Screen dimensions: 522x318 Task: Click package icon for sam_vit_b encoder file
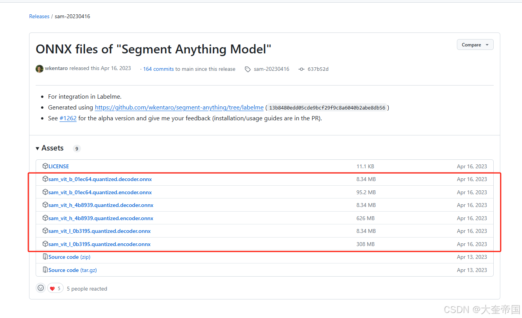(45, 192)
